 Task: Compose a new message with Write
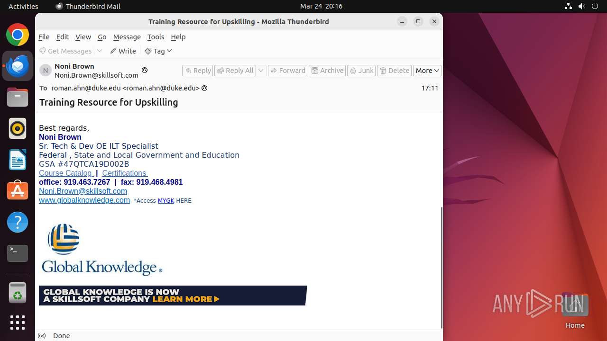click(x=123, y=51)
